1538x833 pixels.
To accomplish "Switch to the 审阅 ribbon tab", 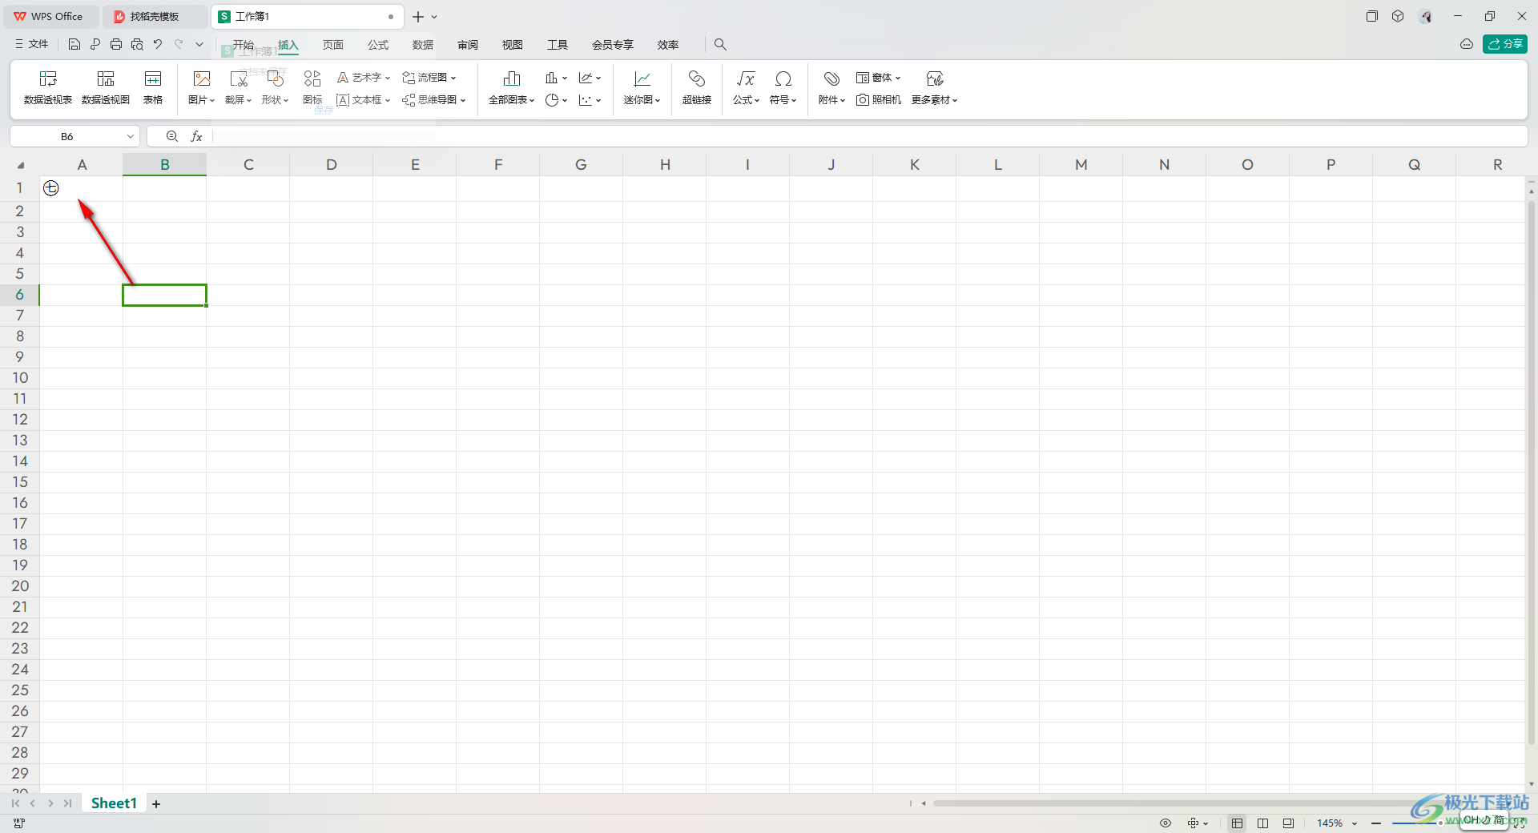I will (468, 45).
